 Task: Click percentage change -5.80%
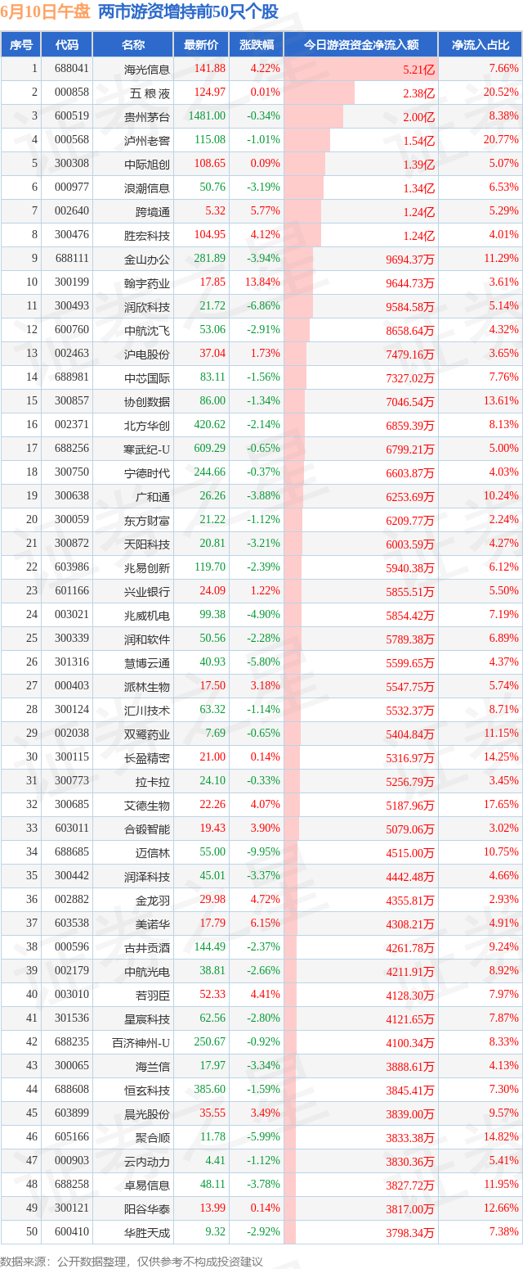(264, 662)
